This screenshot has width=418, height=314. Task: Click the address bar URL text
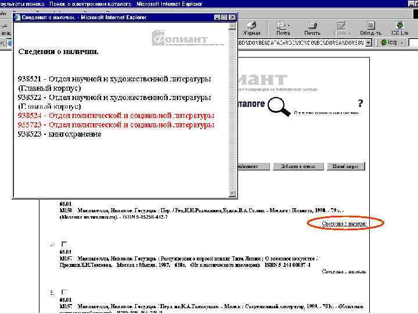click(301, 42)
